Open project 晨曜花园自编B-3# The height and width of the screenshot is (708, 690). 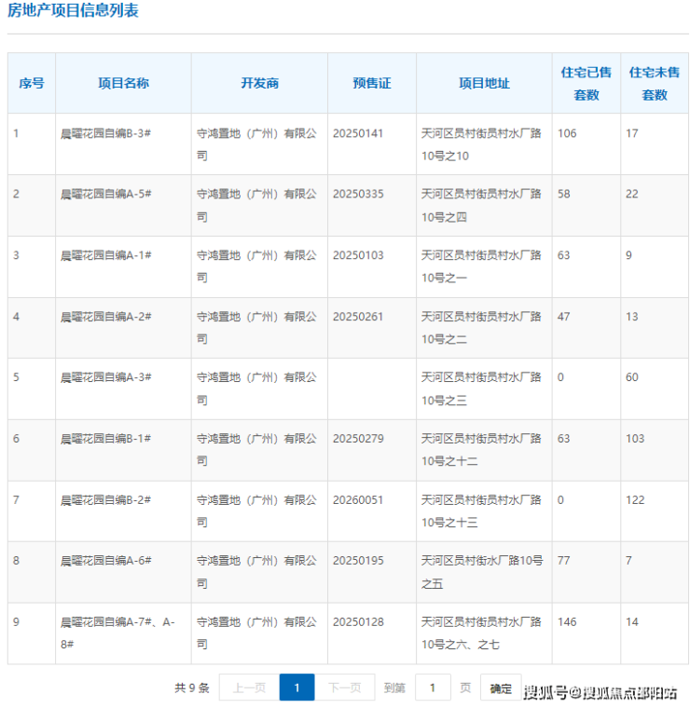[105, 133]
